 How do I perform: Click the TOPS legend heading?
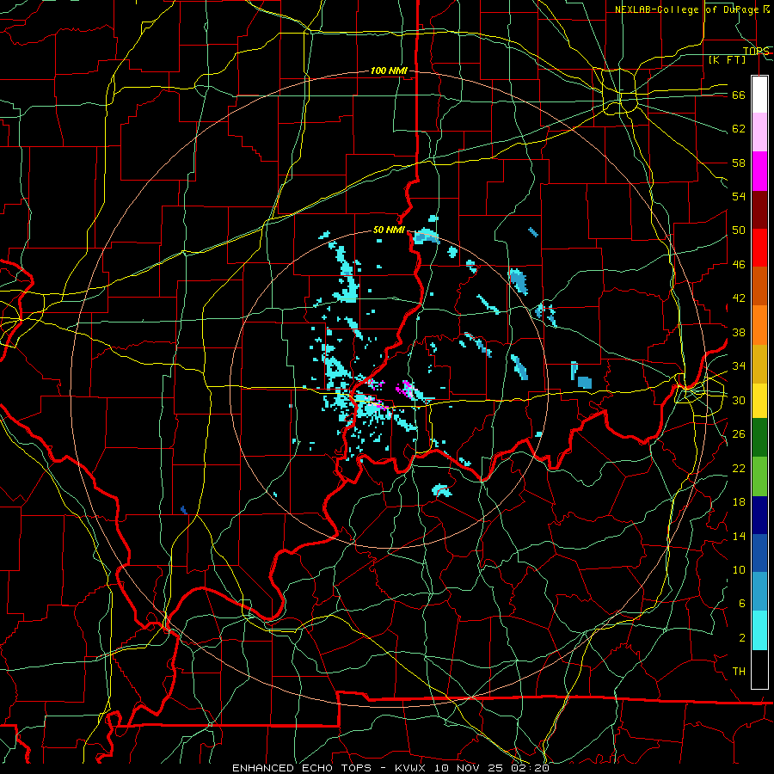[x=756, y=52]
